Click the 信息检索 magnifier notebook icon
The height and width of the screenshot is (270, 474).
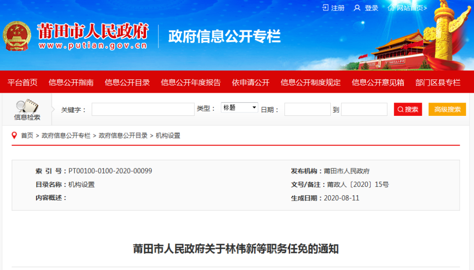tap(27, 106)
